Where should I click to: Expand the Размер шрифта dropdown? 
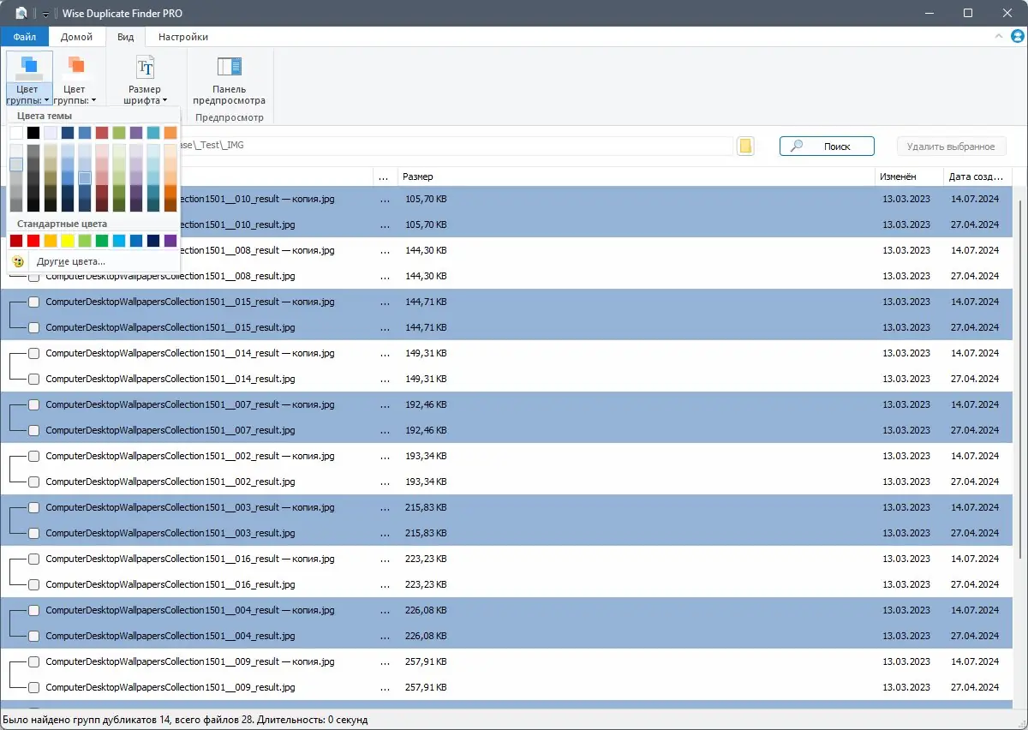pyautogui.click(x=164, y=101)
